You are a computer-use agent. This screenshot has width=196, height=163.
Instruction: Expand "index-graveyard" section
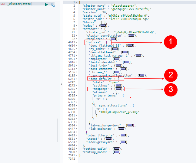[76, 142]
